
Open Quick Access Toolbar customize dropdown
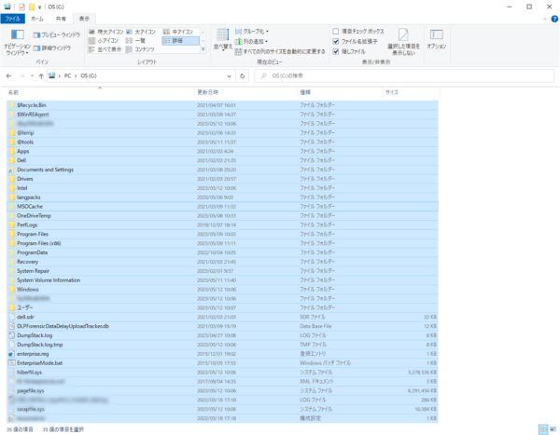pos(39,7)
